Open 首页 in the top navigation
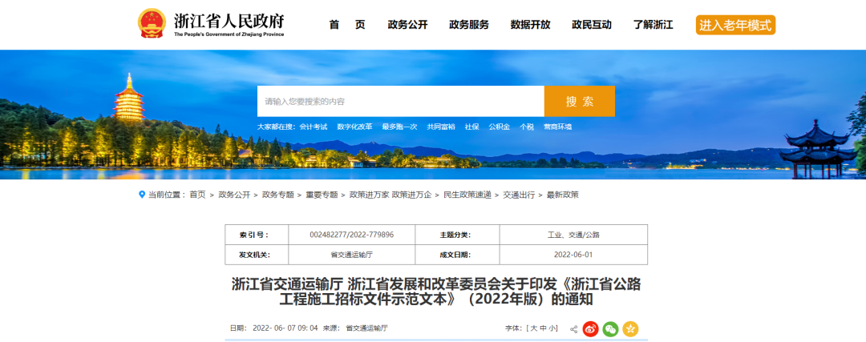 (347, 25)
